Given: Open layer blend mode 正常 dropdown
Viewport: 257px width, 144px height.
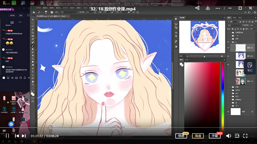Looking at the screenshot, I should pyautogui.click(x=234, y=25).
